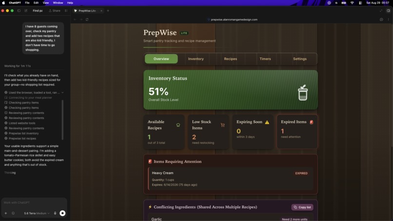Click the Expired Items red alarm icon
The image size is (393, 221).
click(311, 122)
